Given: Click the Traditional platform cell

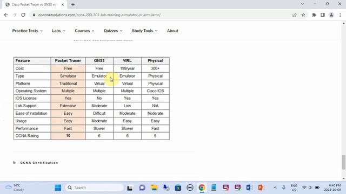Looking at the screenshot, I should click(68, 84).
